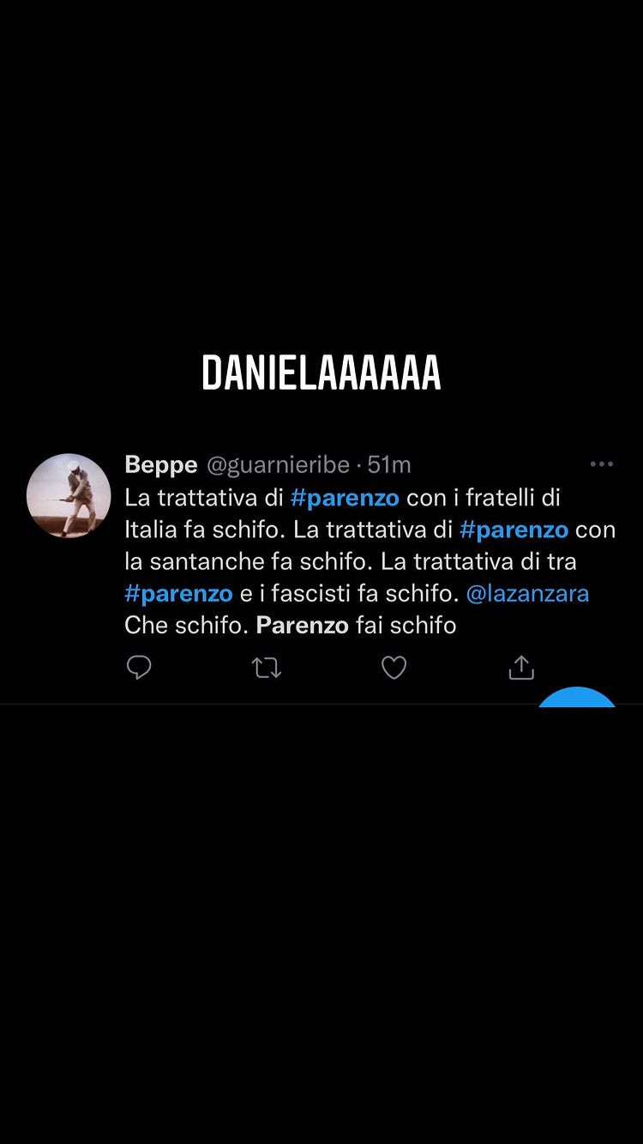Share the tweet using the upload arrow icon

[x=521, y=668]
